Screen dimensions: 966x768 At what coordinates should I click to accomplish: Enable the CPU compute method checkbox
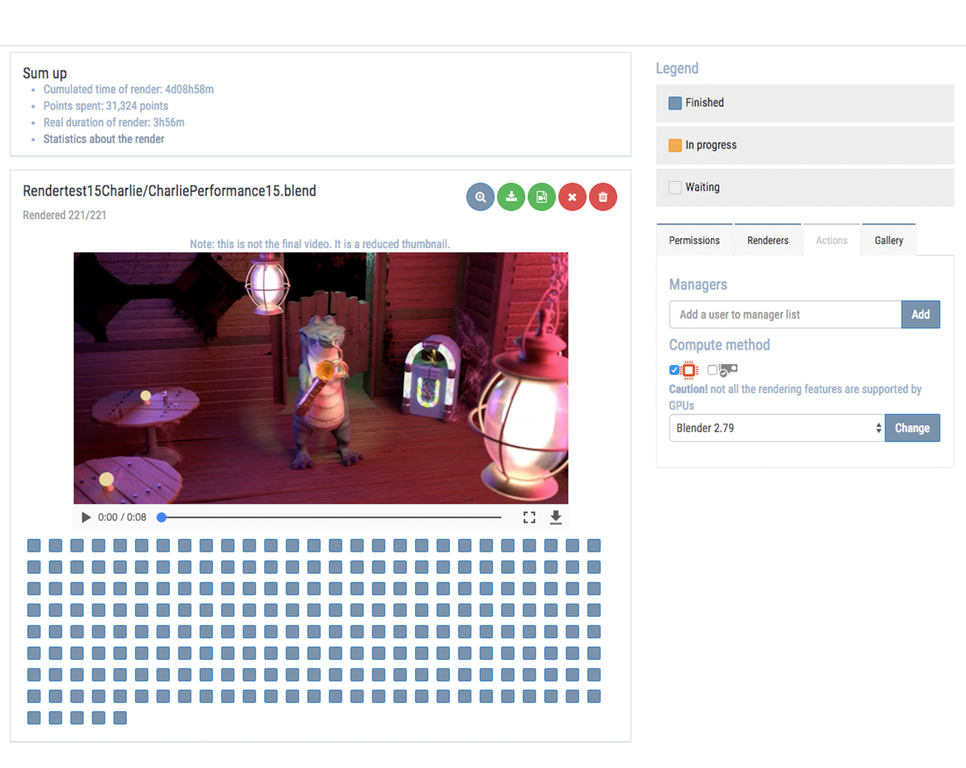675,370
